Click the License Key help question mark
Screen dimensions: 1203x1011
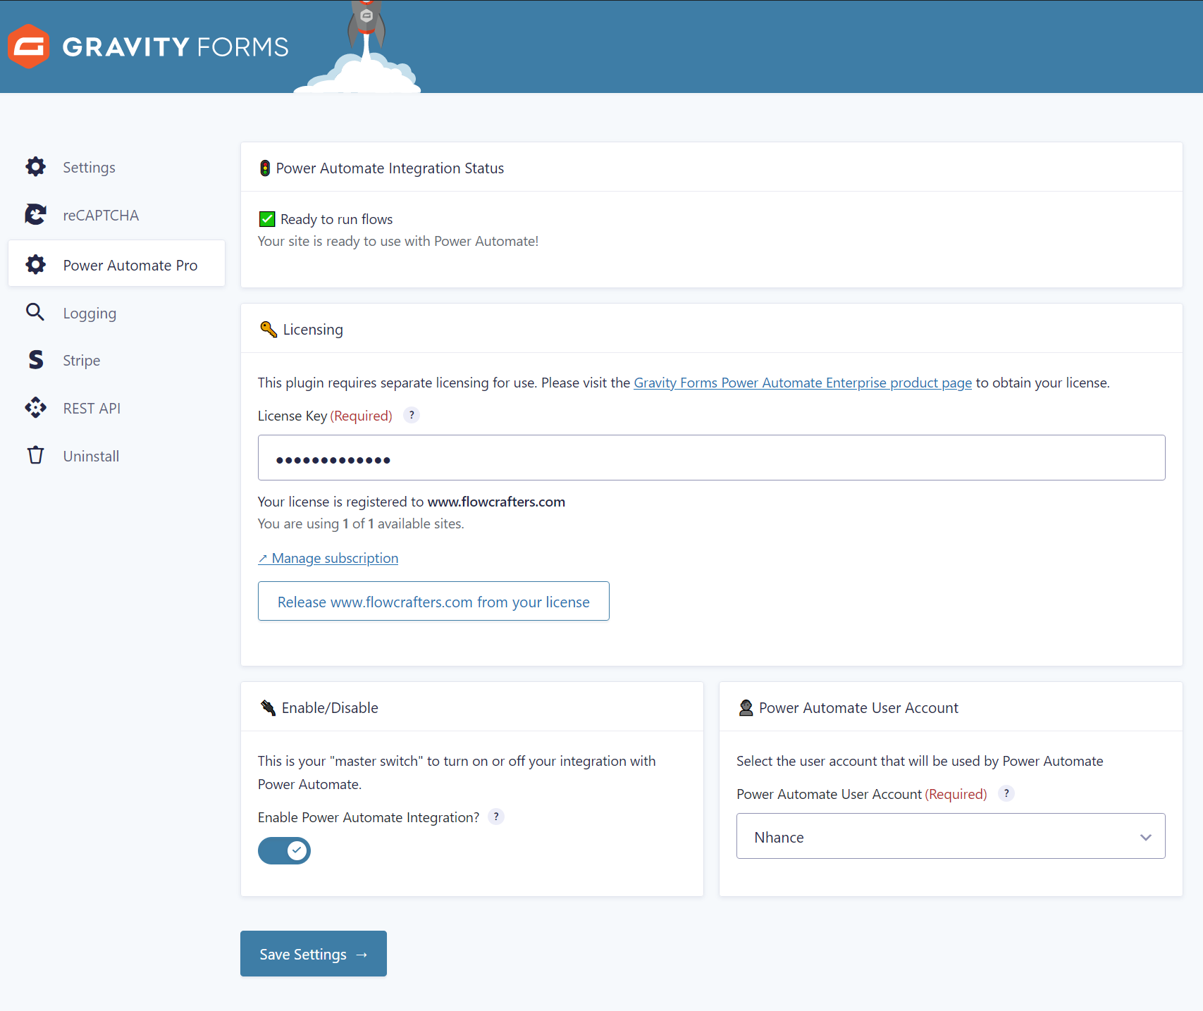(x=412, y=415)
